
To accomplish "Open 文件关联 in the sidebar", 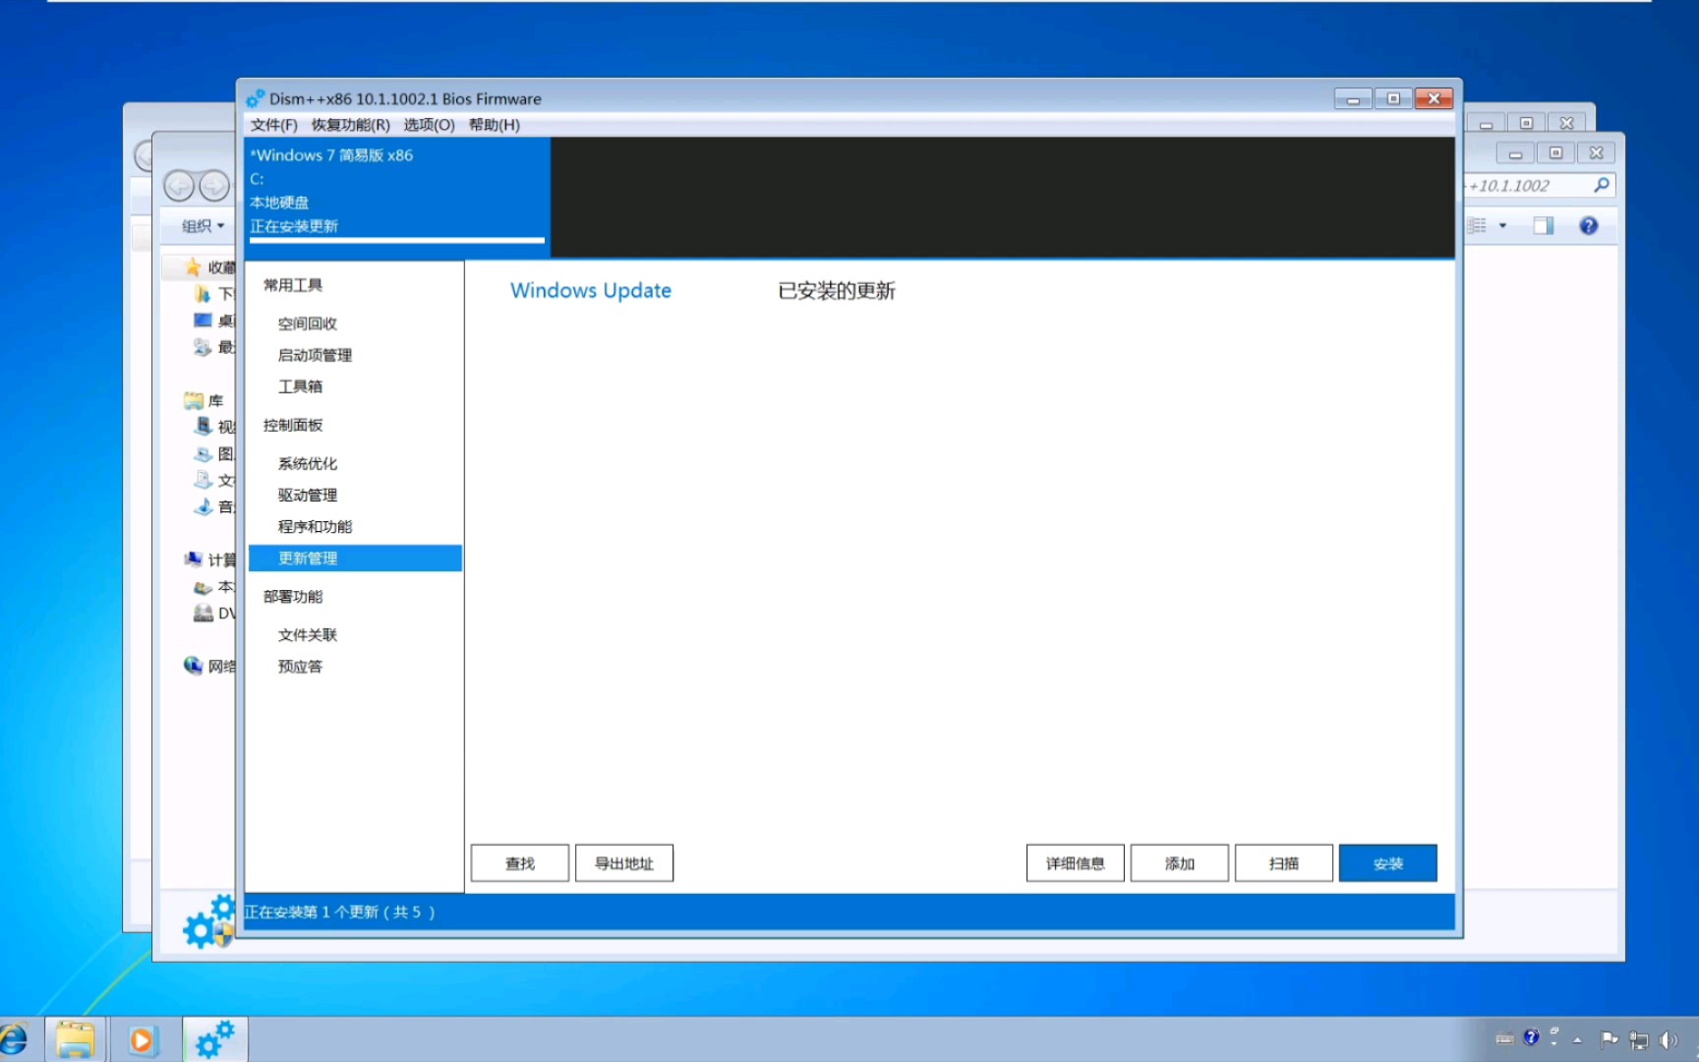I will pos(307,634).
